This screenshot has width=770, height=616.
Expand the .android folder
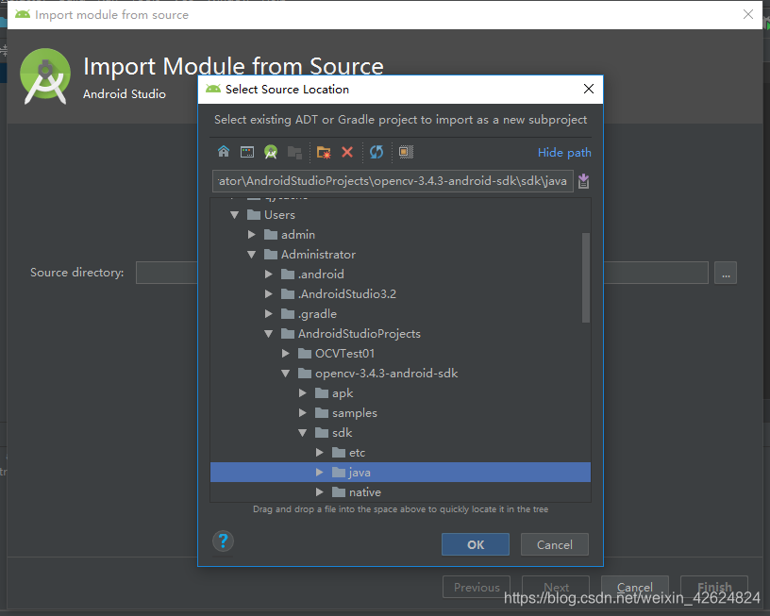[x=269, y=274]
